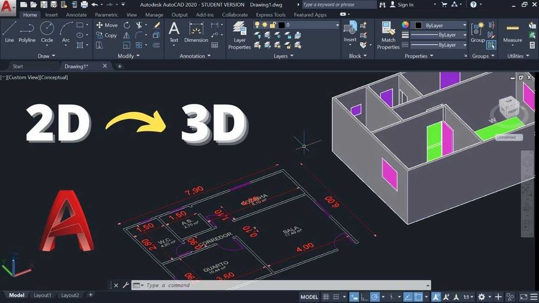Screen dimensions: 539x303
Task: Select the Scale tool
Action: pos(127,45)
